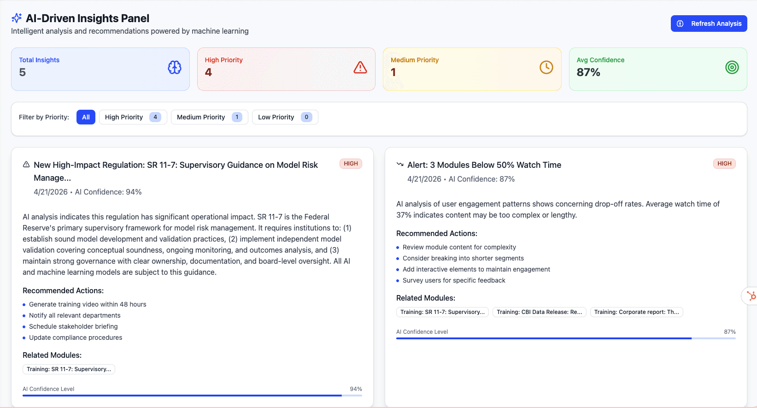The image size is (757, 408).
Task: Click '4/21/2026 • AI Confidence: 94%' line
Action: point(88,192)
